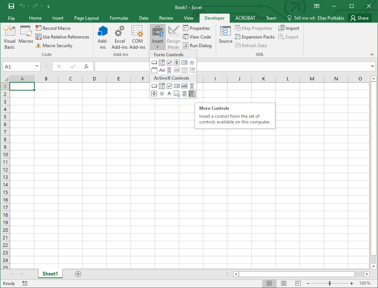Open Ribbon Display Options
378x288 pixels.
click(x=317, y=6)
